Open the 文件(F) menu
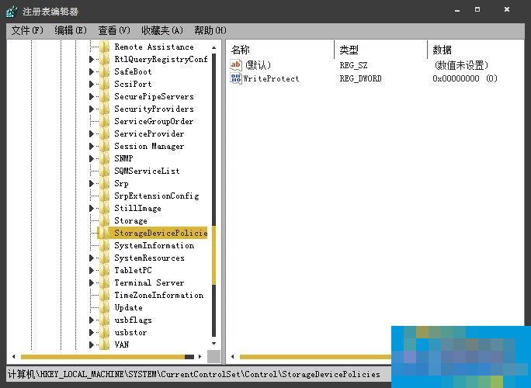Image resolution: width=531 pixels, height=388 pixels. click(x=27, y=30)
